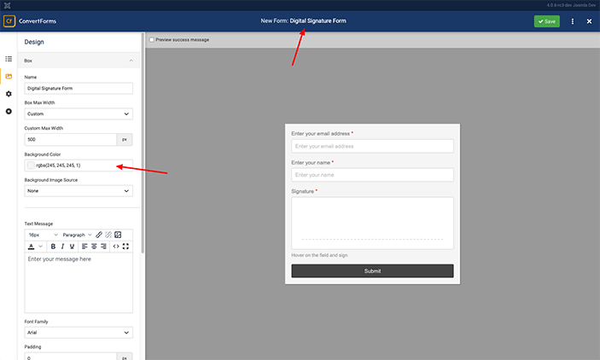This screenshot has width=600, height=360.
Task: Open the Font Family dropdown
Action: 79,333
